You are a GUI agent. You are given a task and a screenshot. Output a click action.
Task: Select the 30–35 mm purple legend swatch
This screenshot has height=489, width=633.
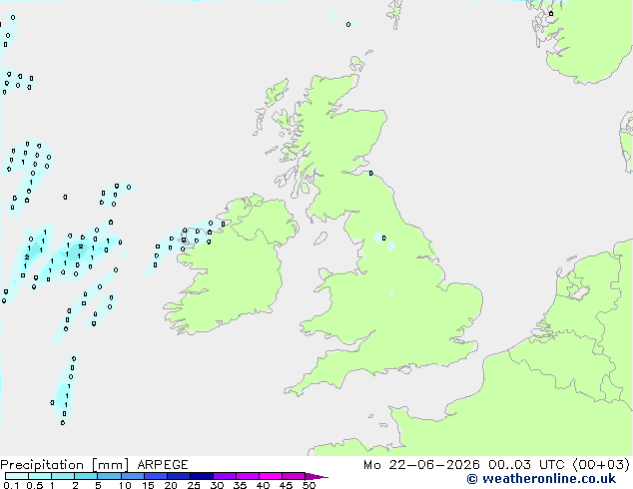coord(225,476)
